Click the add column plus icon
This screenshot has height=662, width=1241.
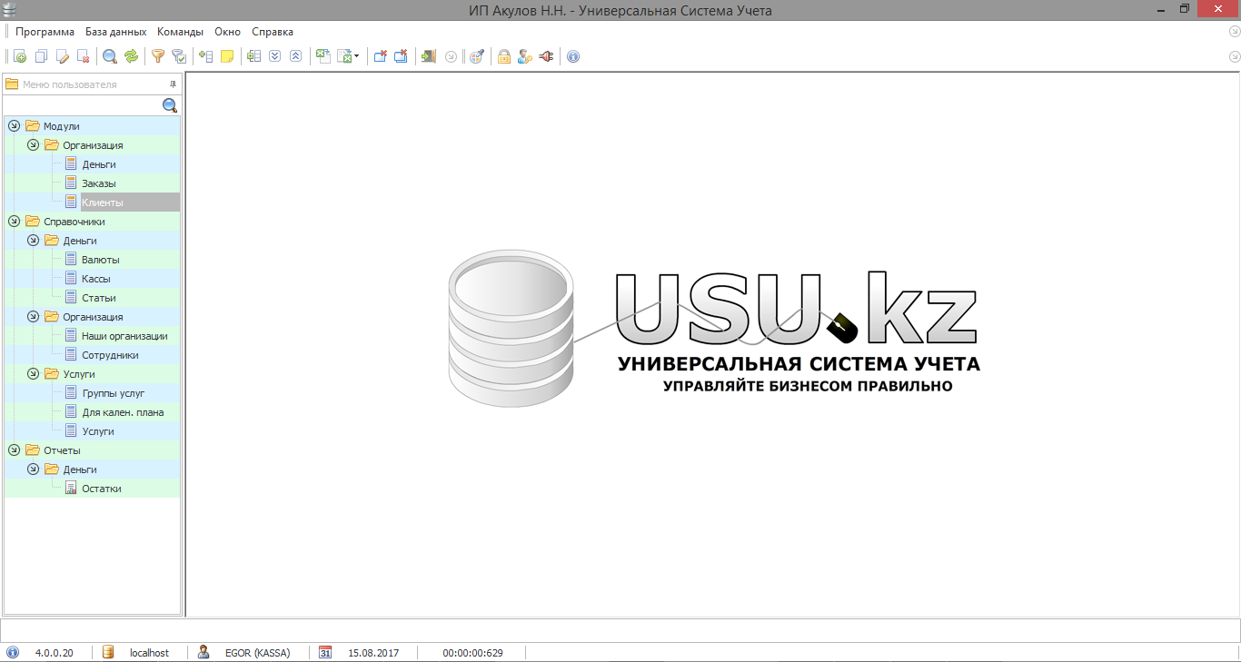tap(206, 56)
